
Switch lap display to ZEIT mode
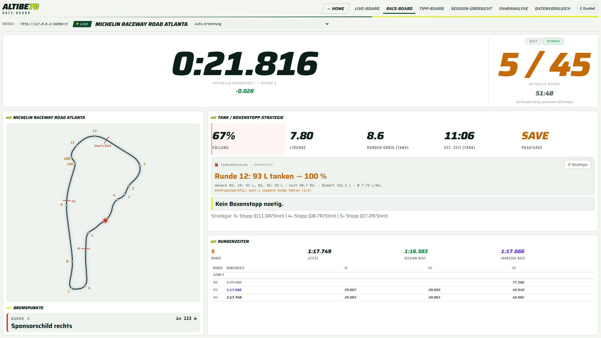533,41
